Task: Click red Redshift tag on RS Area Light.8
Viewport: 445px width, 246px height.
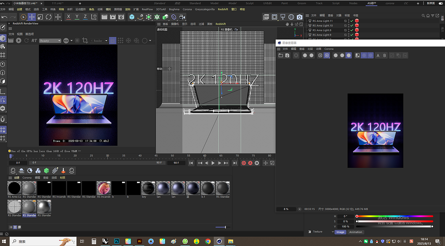Action: click(357, 30)
